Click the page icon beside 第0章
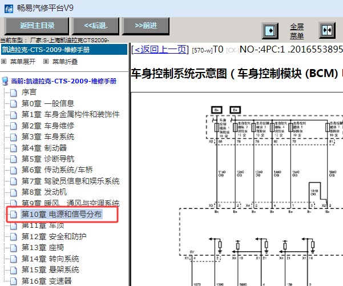343x286 pixels. point(14,104)
